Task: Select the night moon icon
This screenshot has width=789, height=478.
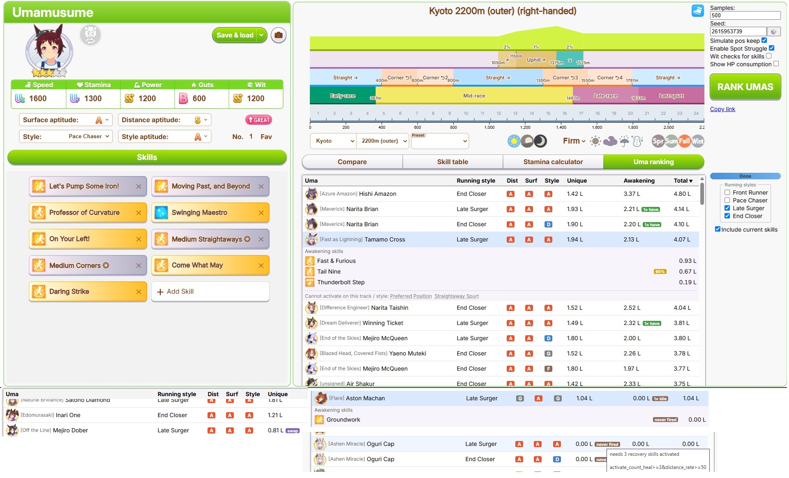Action: click(540, 142)
